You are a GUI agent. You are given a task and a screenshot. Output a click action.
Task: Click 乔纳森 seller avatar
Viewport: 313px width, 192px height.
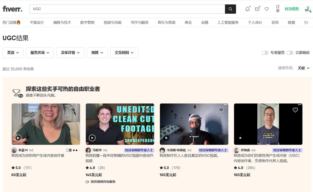(x=236, y=150)
